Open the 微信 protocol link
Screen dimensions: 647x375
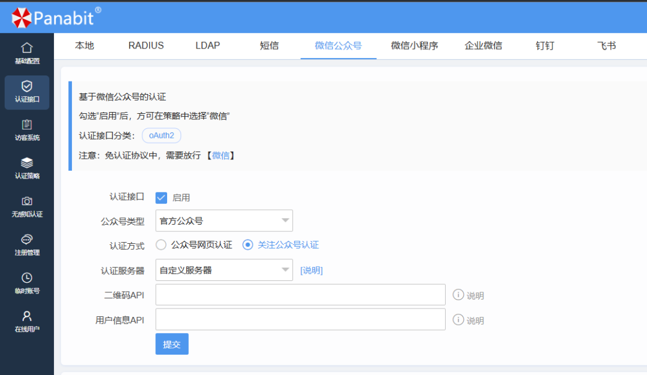tap(222, 155)
